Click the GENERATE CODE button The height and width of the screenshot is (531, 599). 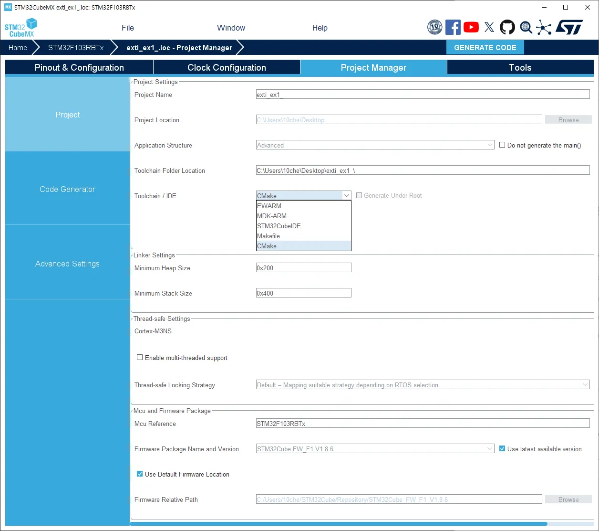coord(485,47)
